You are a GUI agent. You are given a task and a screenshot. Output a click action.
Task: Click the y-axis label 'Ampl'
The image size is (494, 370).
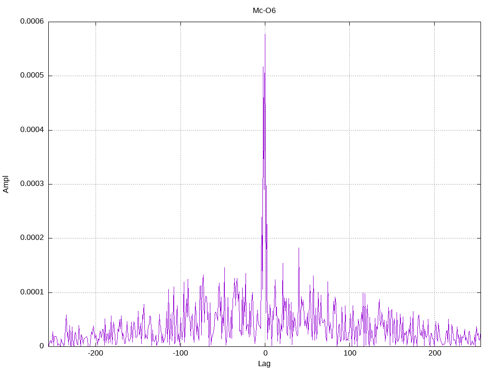[x=6, y=185]
